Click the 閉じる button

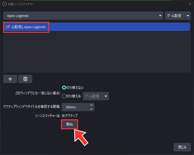point(182,147)
